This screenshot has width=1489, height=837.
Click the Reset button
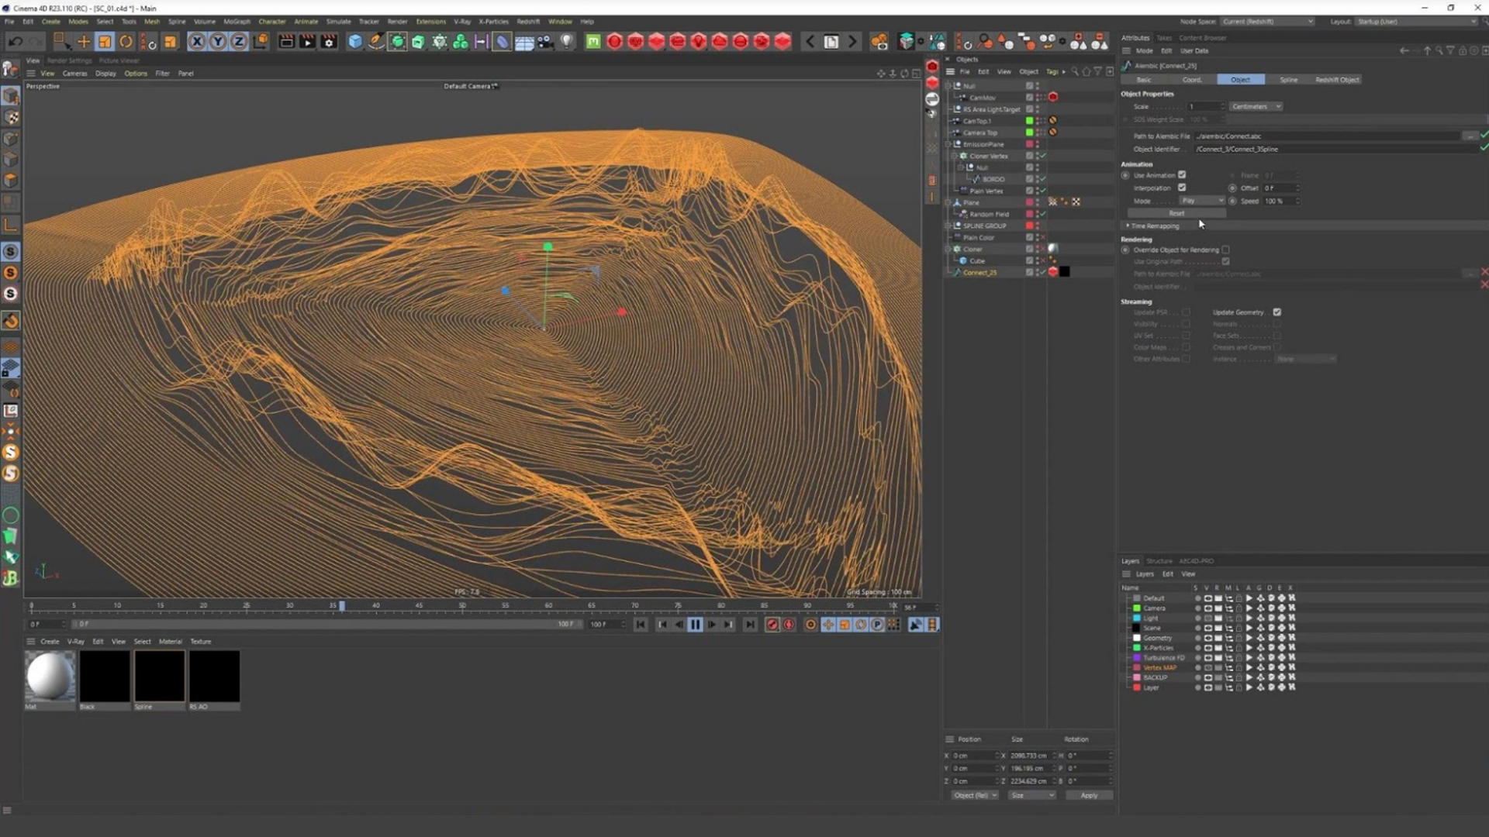tap(1176, 213)
